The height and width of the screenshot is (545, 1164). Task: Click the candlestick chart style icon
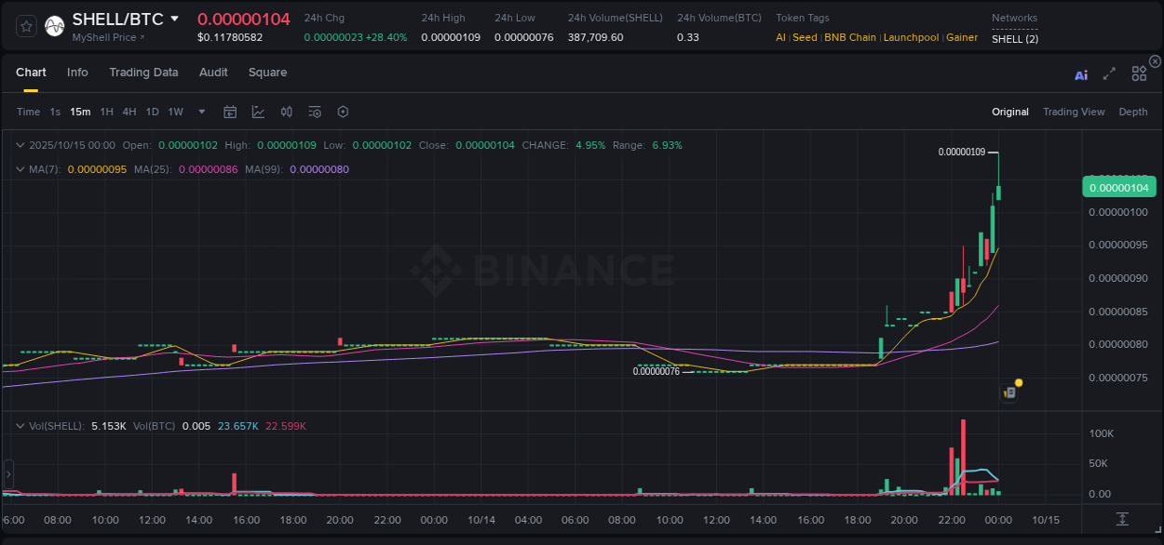tap(287, 112)
